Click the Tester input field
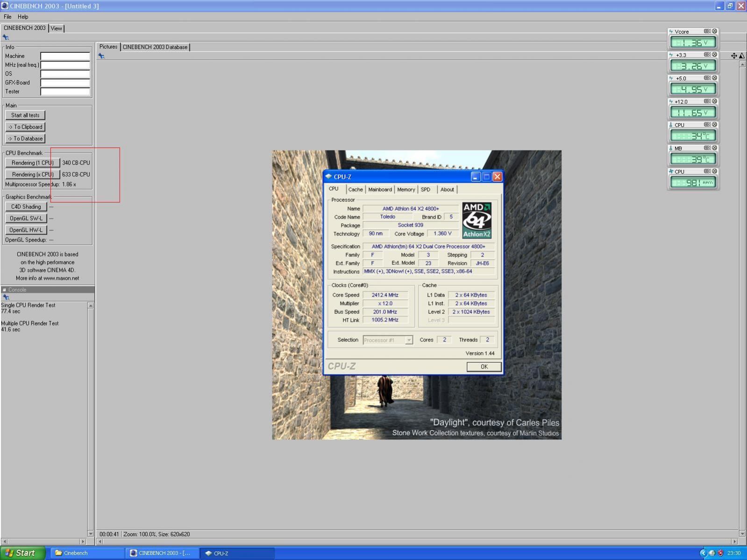 pos(65,92)
